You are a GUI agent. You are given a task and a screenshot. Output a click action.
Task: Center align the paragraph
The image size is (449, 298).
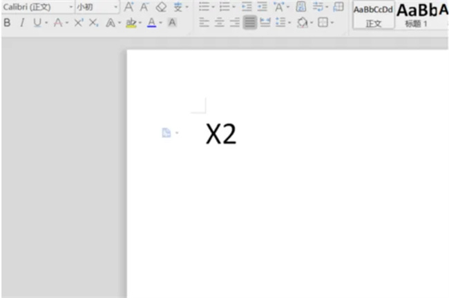click(219, 23)
